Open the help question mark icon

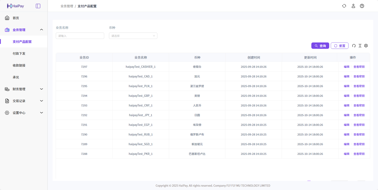click(362, 6)
